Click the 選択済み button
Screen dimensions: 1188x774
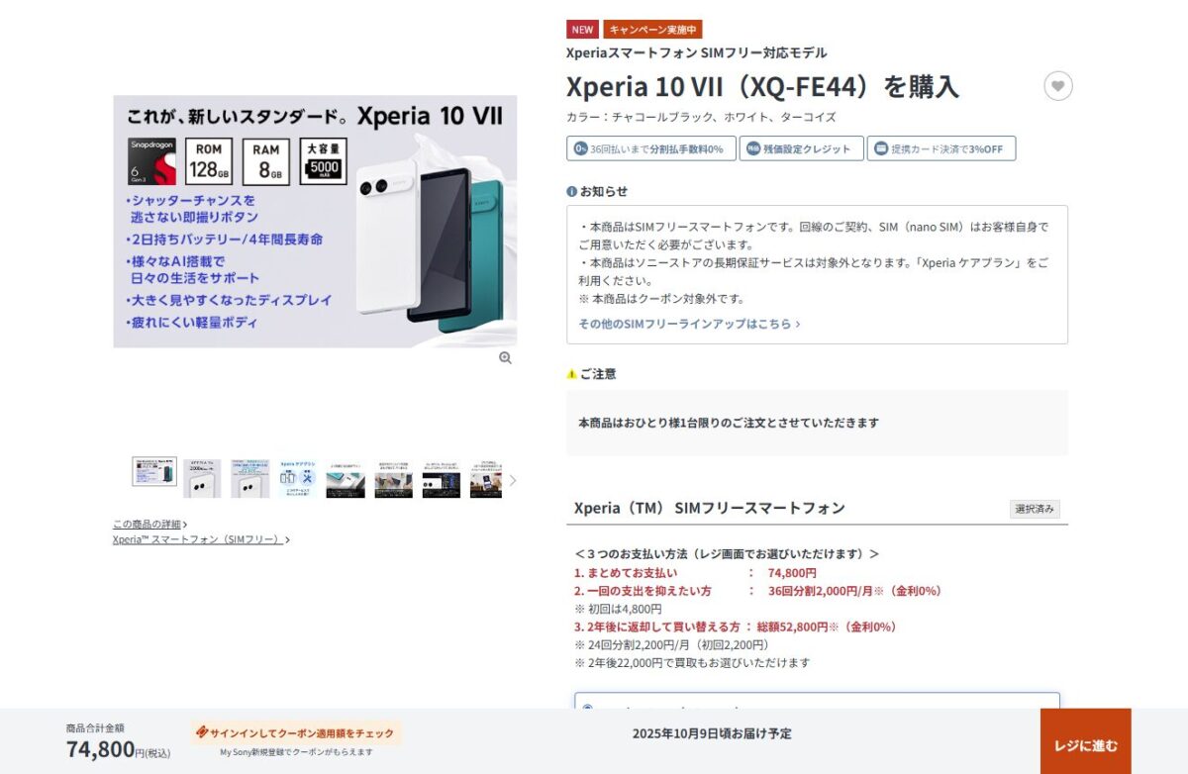(1035, 509)
